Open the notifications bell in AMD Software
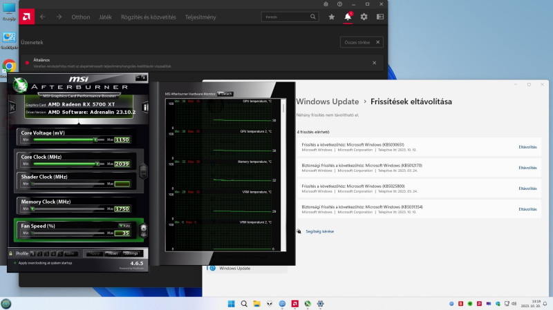 [348, 17]
